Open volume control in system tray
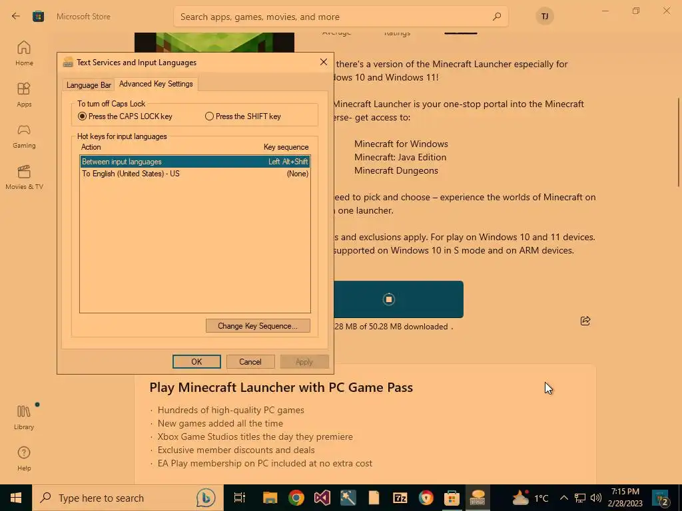 pos(596,498)
